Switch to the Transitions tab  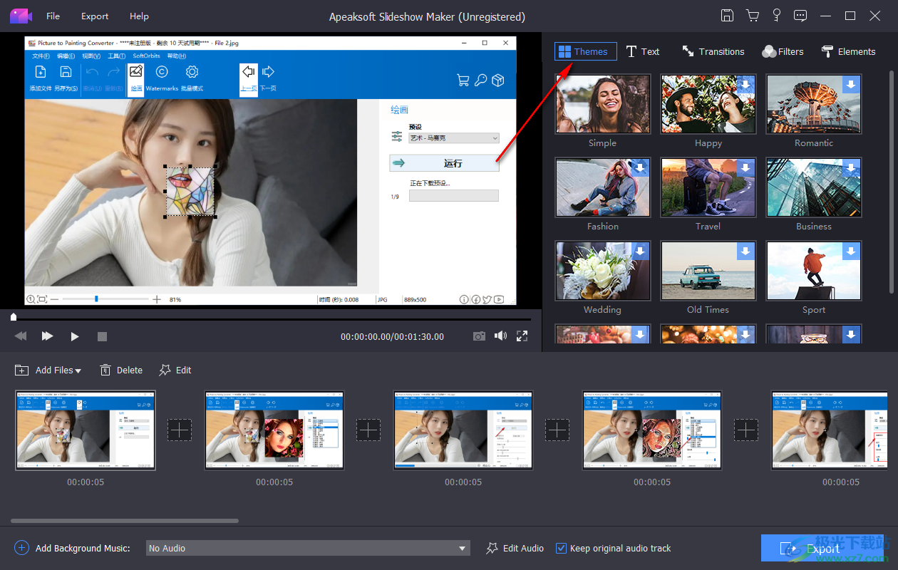point(713,51)
